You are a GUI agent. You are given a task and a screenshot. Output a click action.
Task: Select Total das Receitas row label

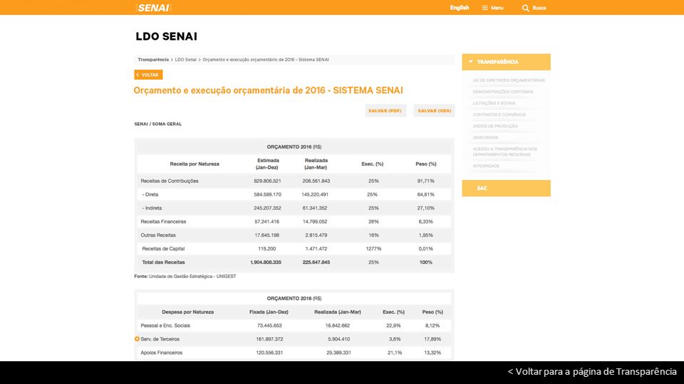[x=163, y=262]
